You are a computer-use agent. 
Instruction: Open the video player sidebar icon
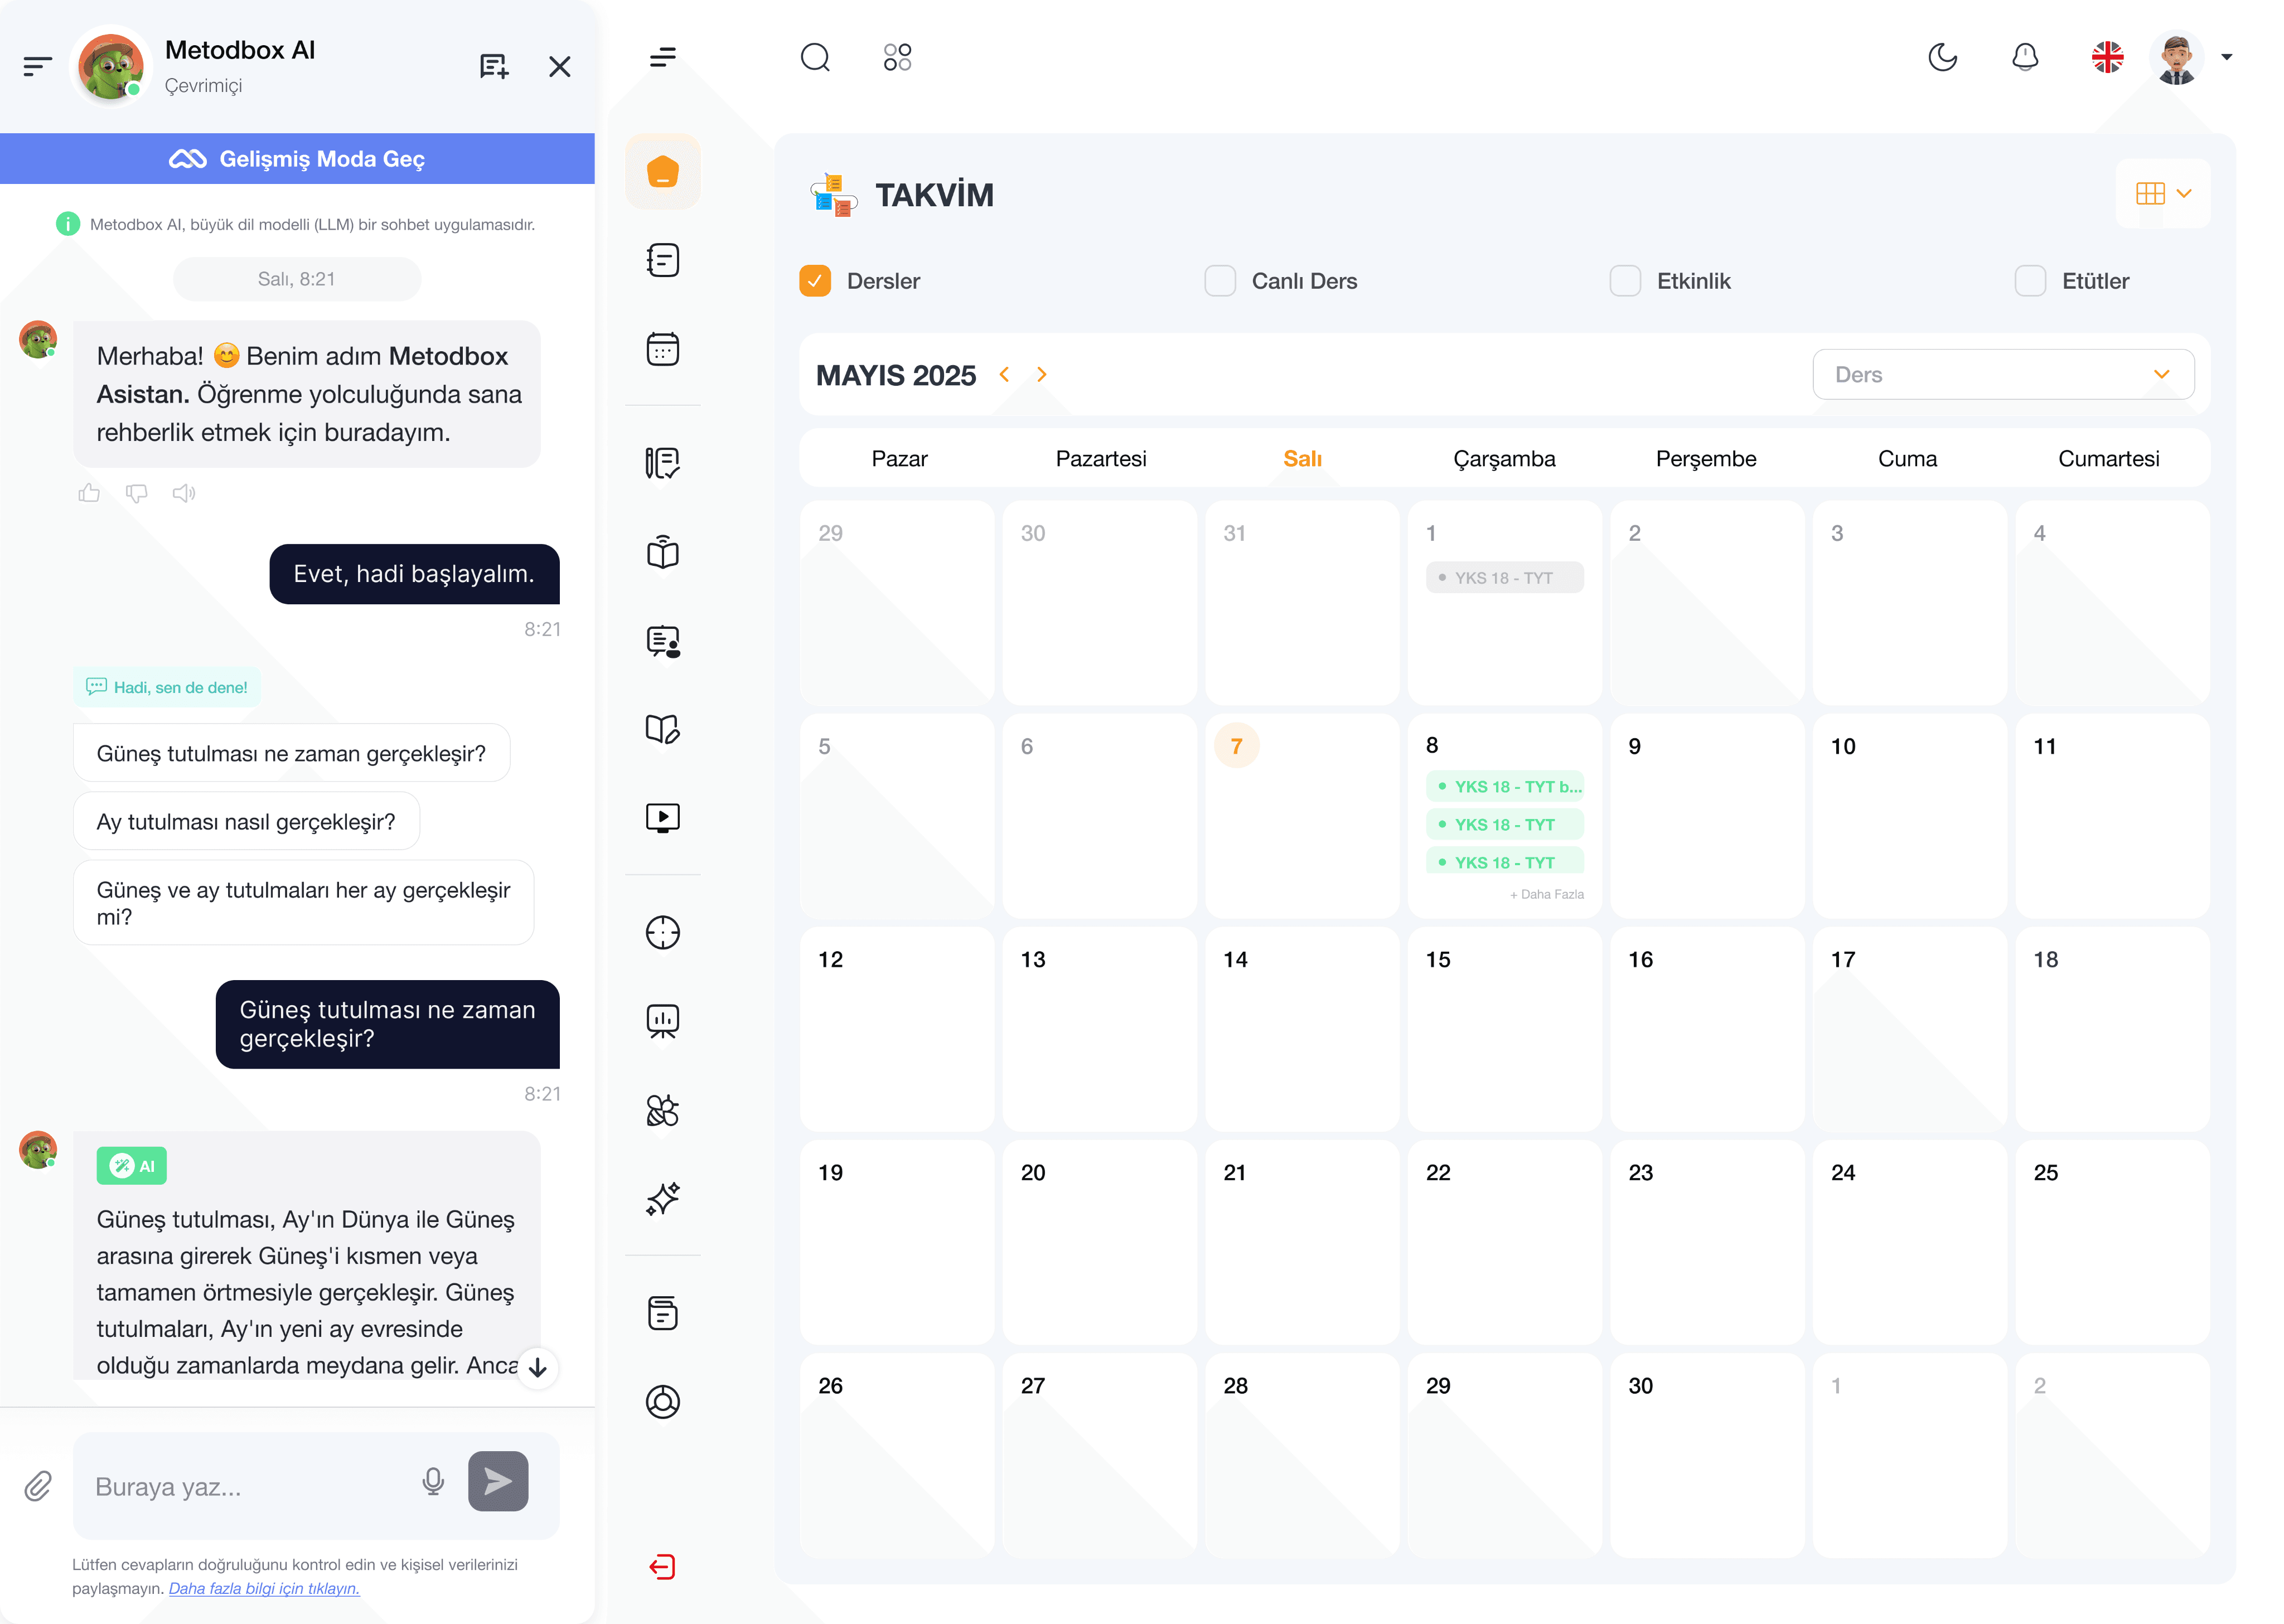pyautogui.click(x=662, y=817)
